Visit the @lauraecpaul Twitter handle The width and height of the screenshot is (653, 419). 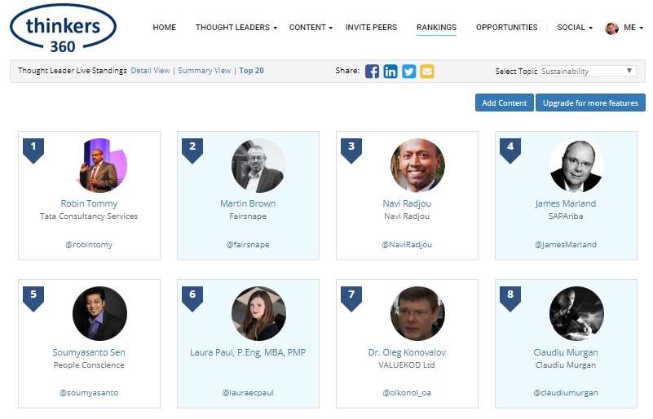(x=248, y=393)
